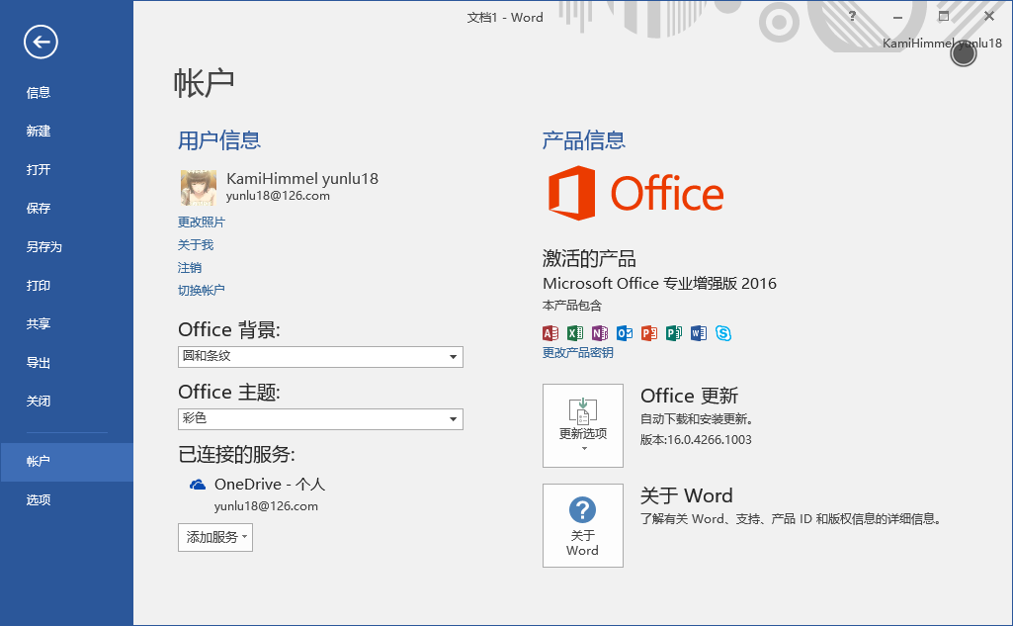1013x626 pixels.
Task: Click the 关于我 link
Action: pos(196,244)
